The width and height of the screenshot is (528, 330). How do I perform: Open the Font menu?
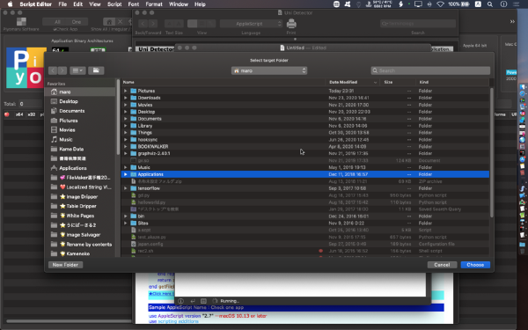click(134, 4)
